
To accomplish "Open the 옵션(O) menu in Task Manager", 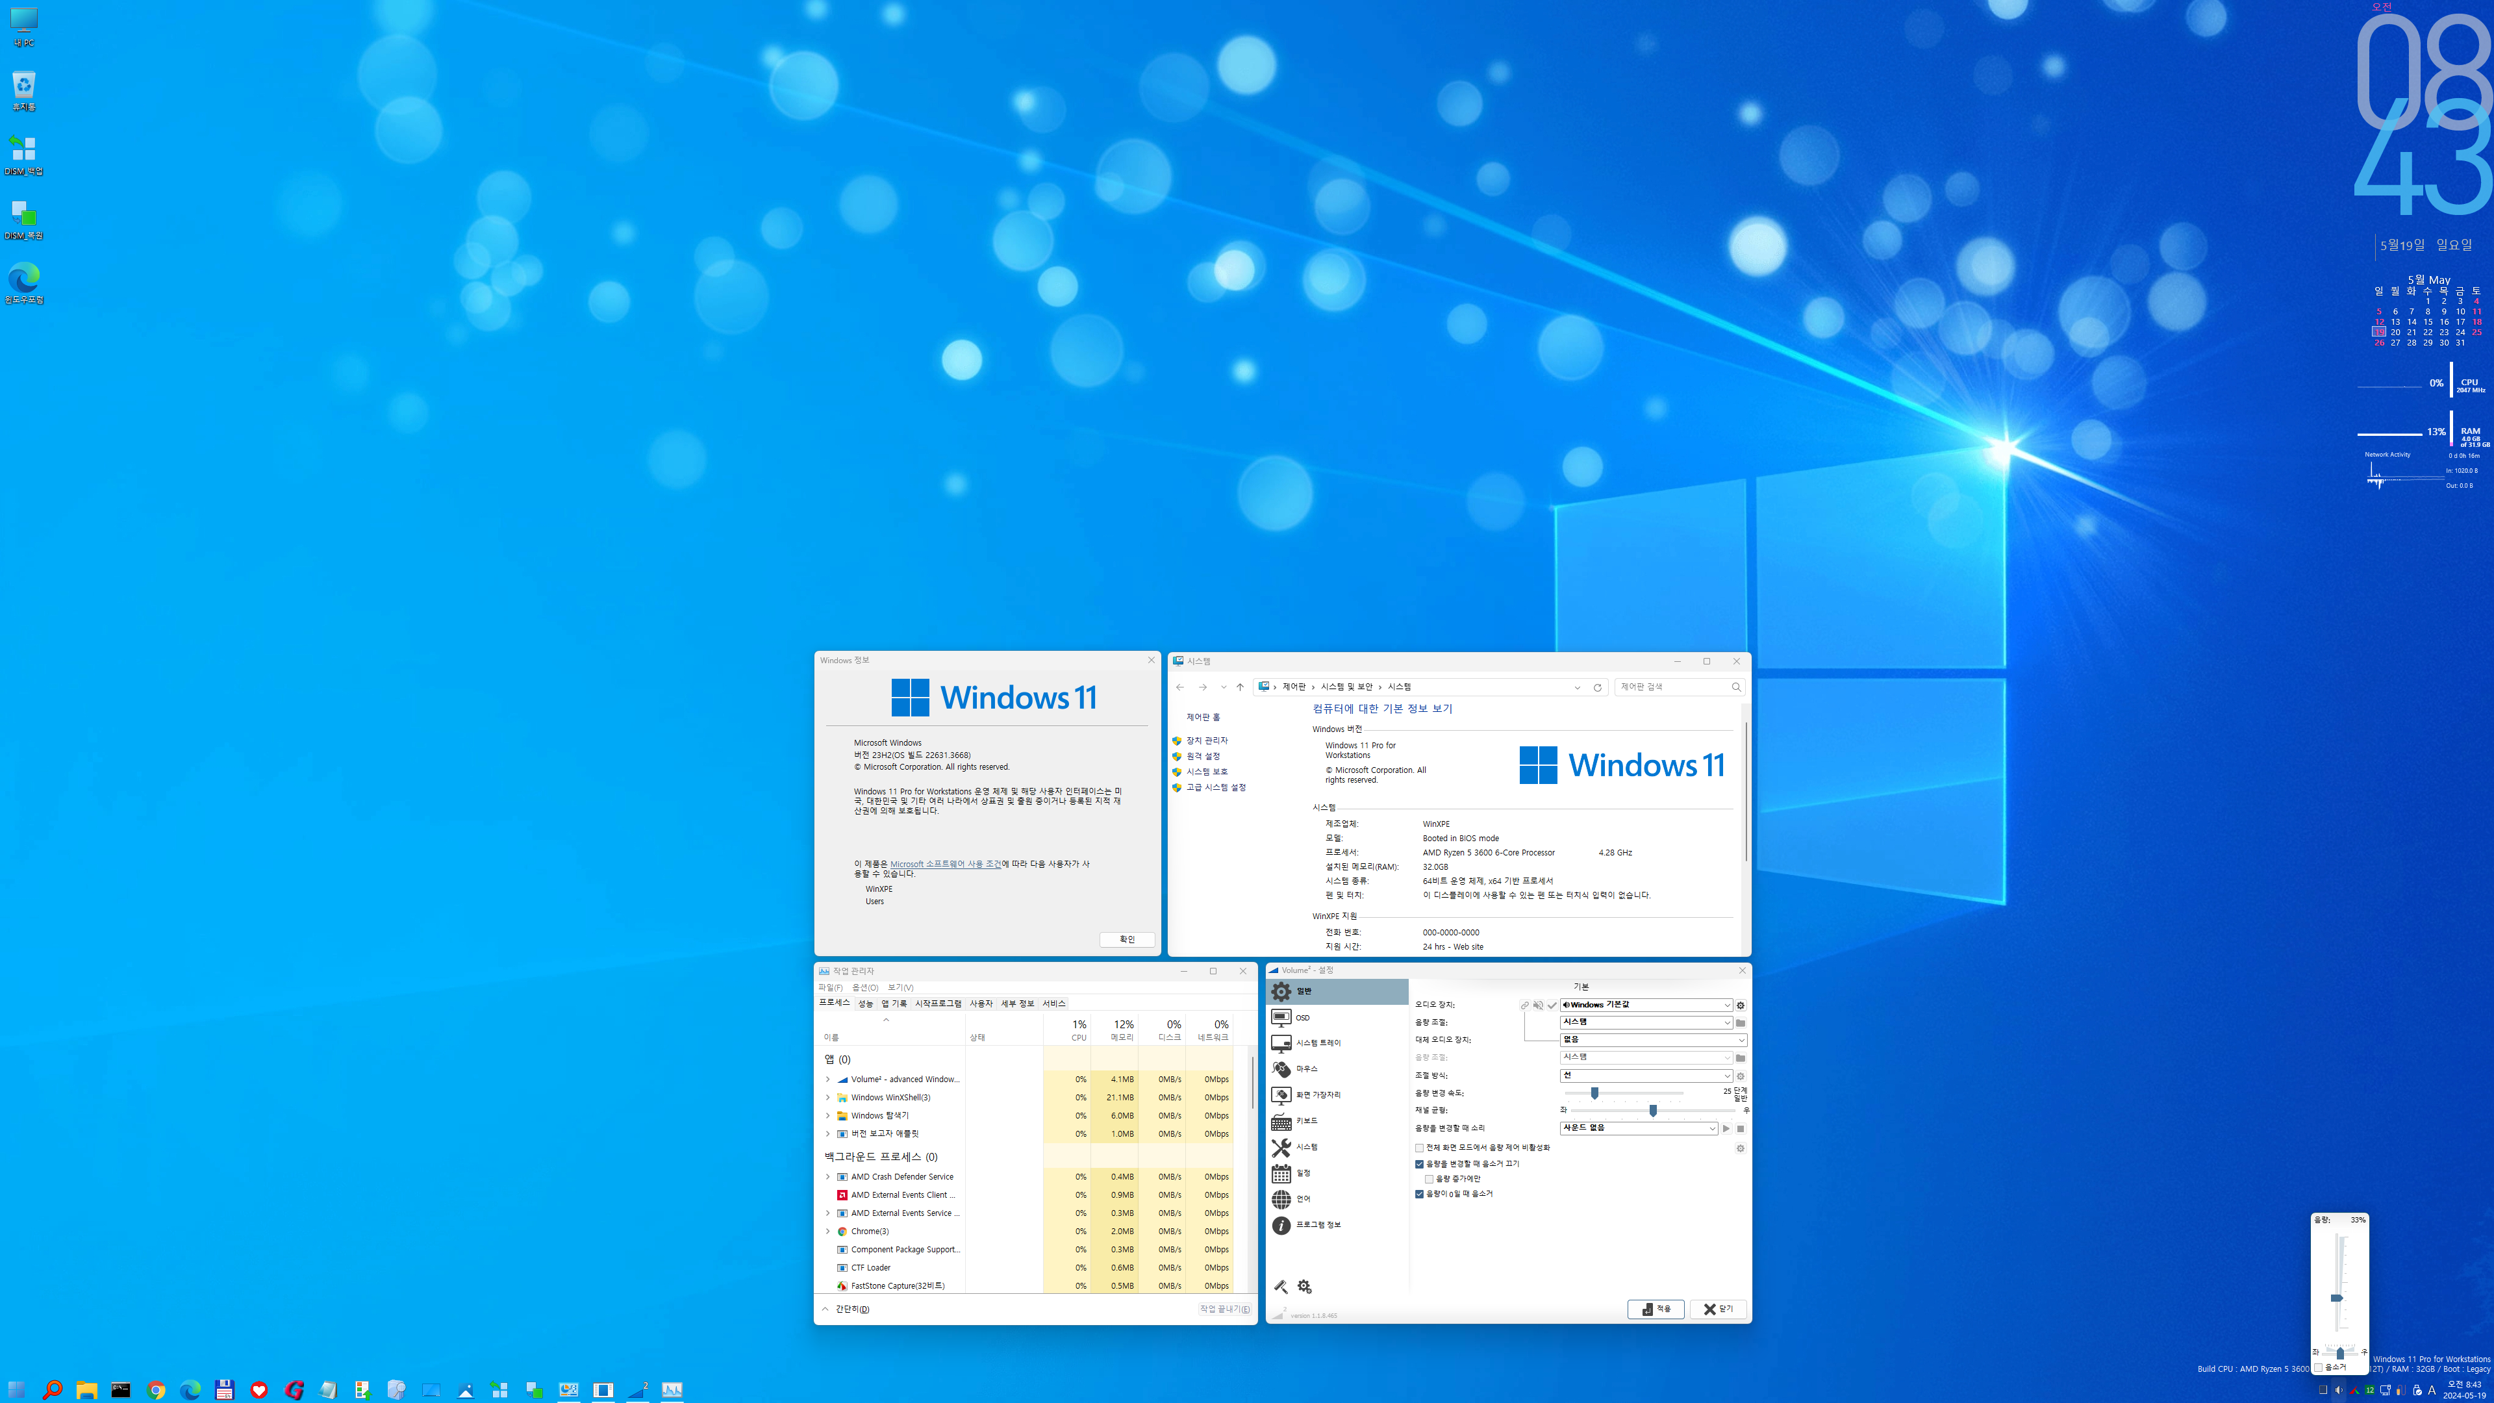I will point(866,987).
